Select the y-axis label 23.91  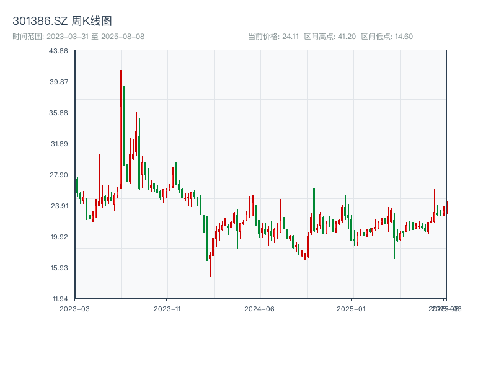pos(60,206)
